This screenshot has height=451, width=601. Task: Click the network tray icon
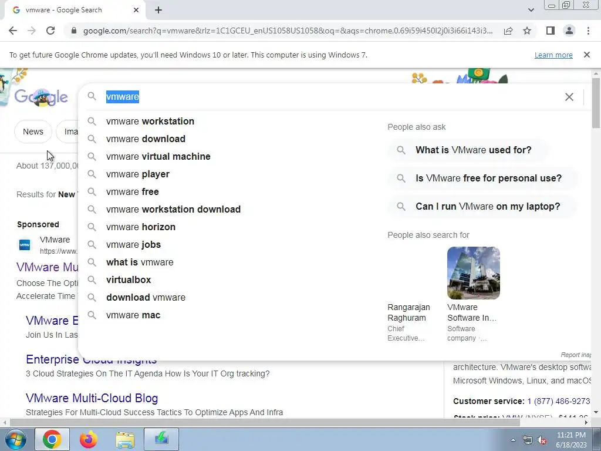(x=528, y=440)
